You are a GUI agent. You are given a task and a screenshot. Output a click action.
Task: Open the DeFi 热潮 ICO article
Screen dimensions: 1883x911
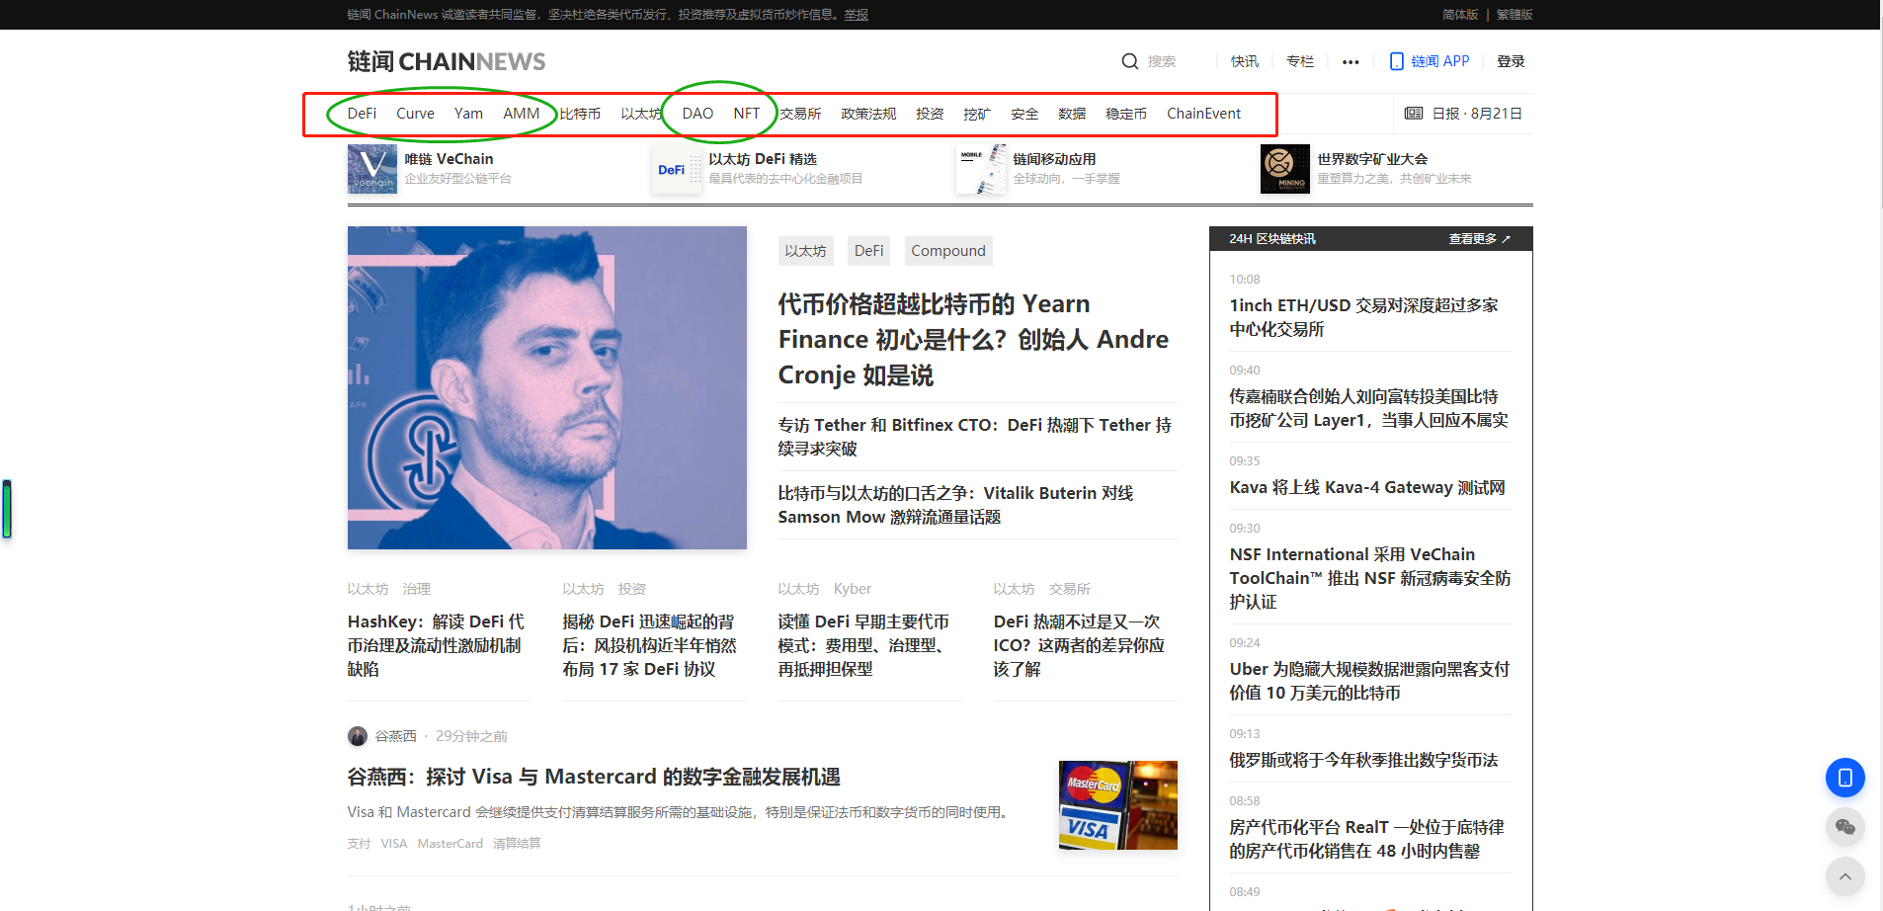click(1079, 645)
